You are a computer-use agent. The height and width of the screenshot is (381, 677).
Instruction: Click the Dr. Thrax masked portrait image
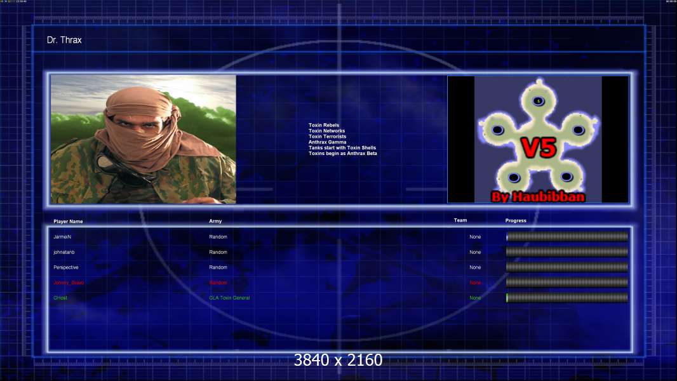tap(144, 139)
